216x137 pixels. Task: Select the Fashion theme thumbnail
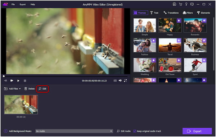pyautogui.click(x=145, y=45)
